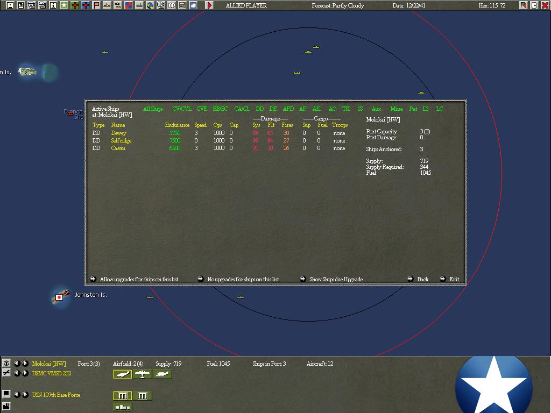
Task: Filter the list by BB/BC
Action: coord(220,109)
